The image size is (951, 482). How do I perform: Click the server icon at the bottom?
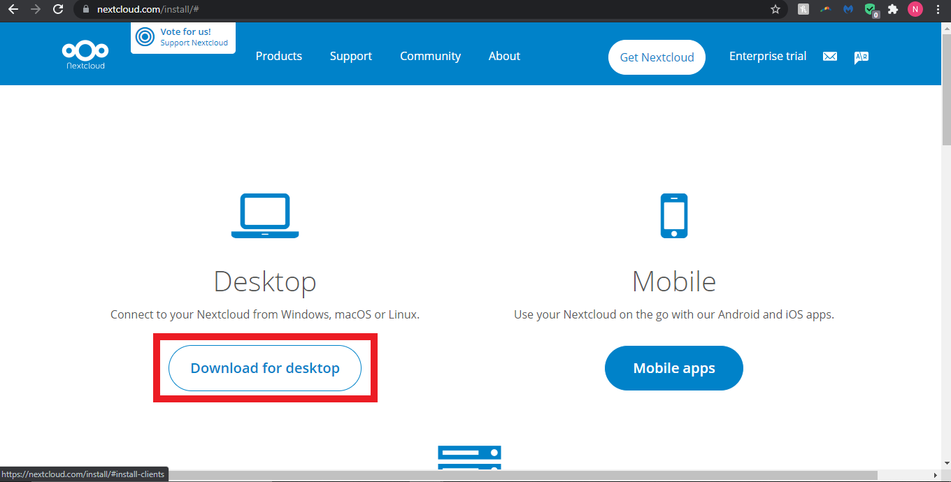point(469,458)
